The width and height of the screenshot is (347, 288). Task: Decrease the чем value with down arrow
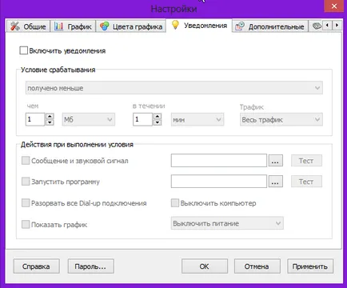click(x=50, y=122)
